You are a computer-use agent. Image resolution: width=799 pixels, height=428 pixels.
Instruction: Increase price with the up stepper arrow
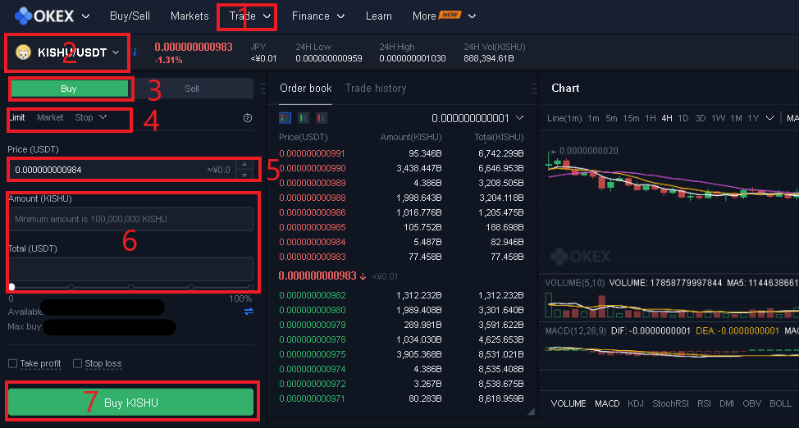[244, 164]
